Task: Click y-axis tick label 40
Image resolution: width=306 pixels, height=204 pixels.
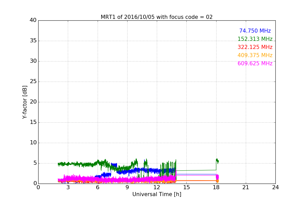Action: click(33, 20)
